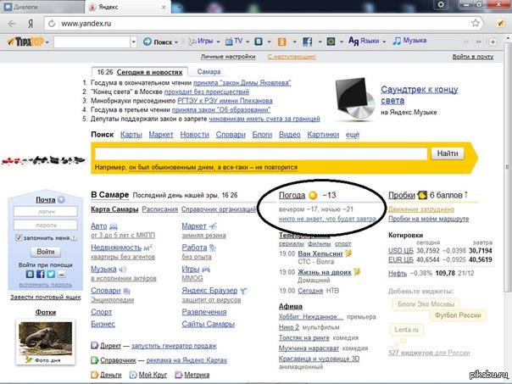Open VKontakte icon in the toolbar
The image size is (512, 384).
click(x=259, y=42)
